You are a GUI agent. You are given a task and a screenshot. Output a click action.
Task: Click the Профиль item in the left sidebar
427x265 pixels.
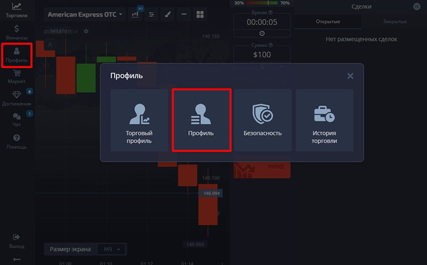tap(17, 55)
